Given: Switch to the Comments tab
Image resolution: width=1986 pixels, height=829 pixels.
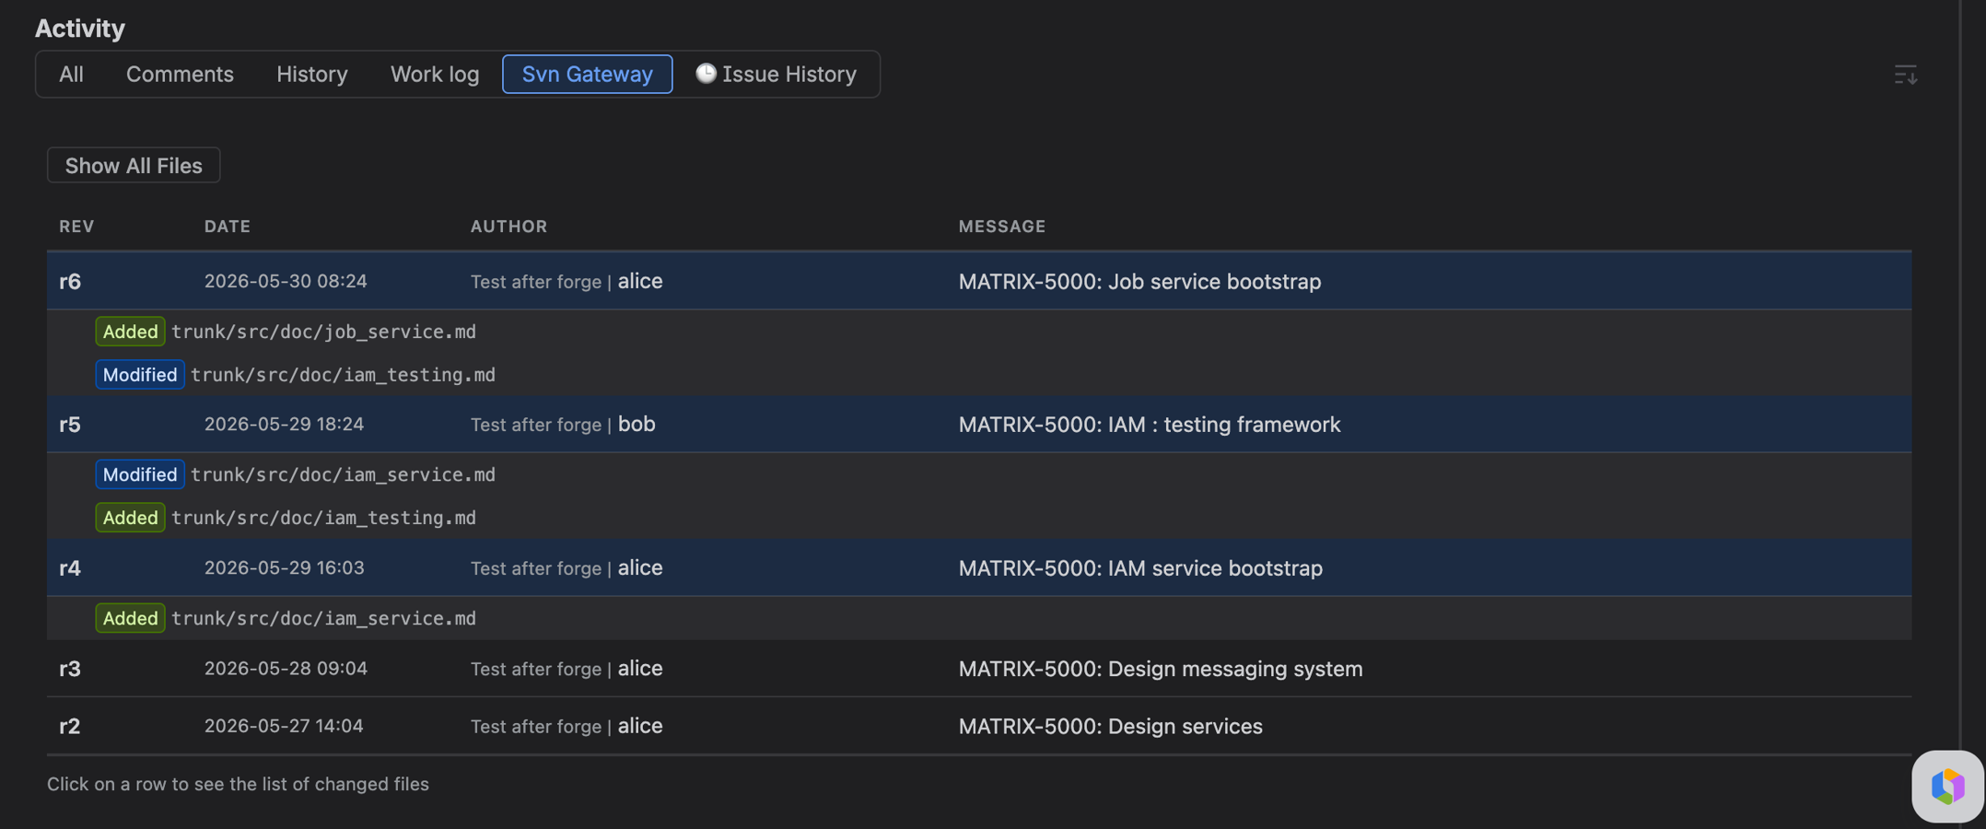Looking at the screenshot, I should (180, 74).
